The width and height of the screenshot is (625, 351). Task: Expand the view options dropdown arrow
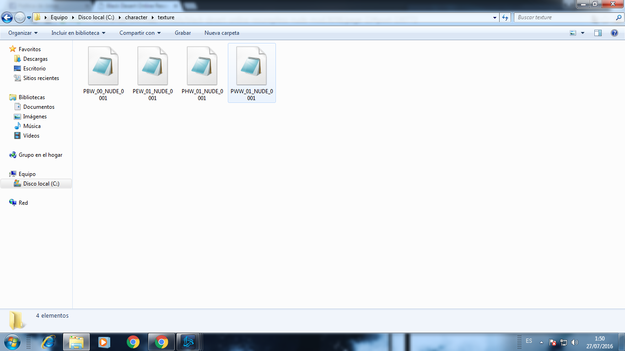point(582,33)
